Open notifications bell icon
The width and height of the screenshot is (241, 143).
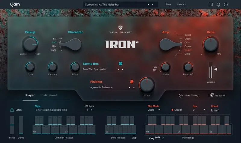[218, 5]
